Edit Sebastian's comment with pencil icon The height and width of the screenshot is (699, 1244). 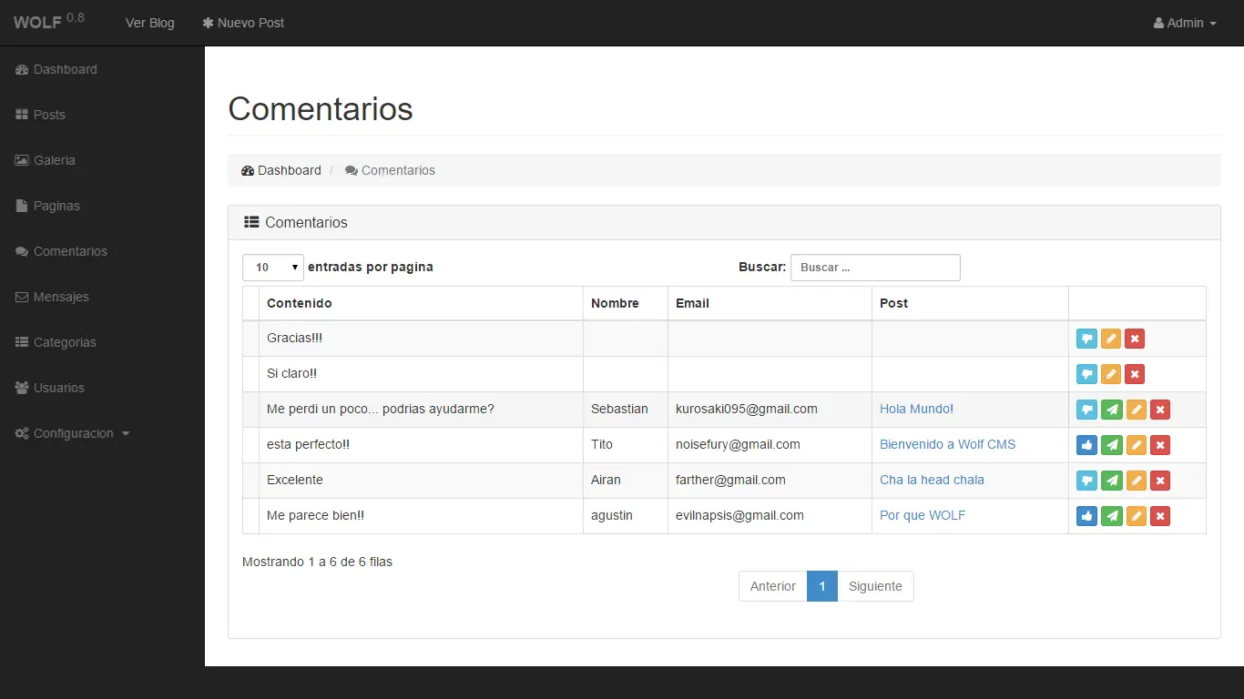tap(1137, 410)
